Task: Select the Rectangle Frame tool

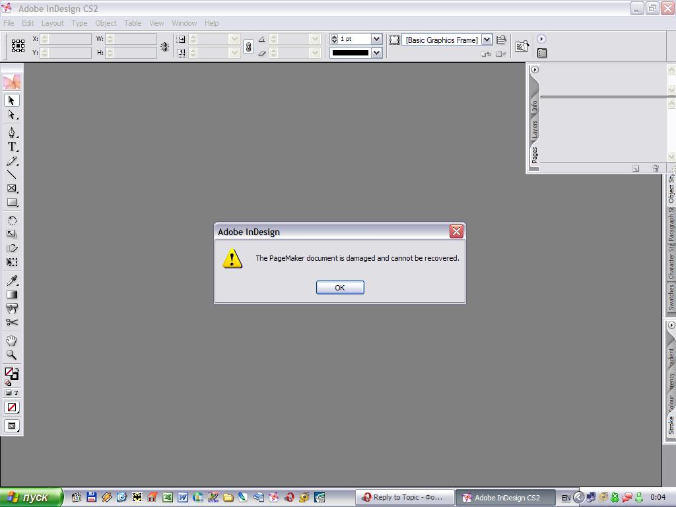Action: pyautogui.click(x=12, y=188)
